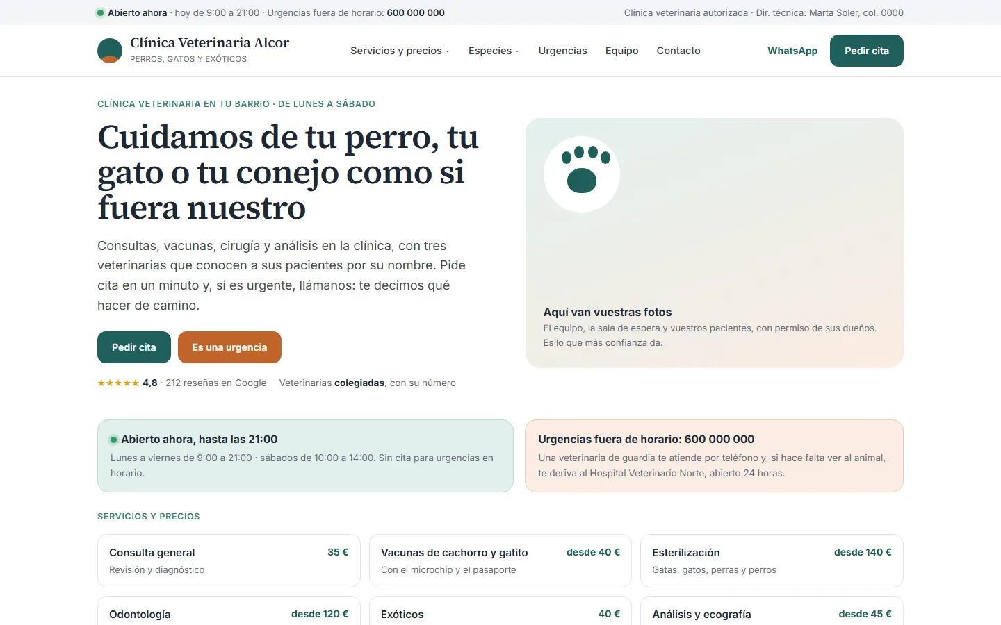Click the Abierto ahora, hasta las 21:00 heading
Image resolution: width=1001 pixels, height=625 pixels.
coord(199,440)
